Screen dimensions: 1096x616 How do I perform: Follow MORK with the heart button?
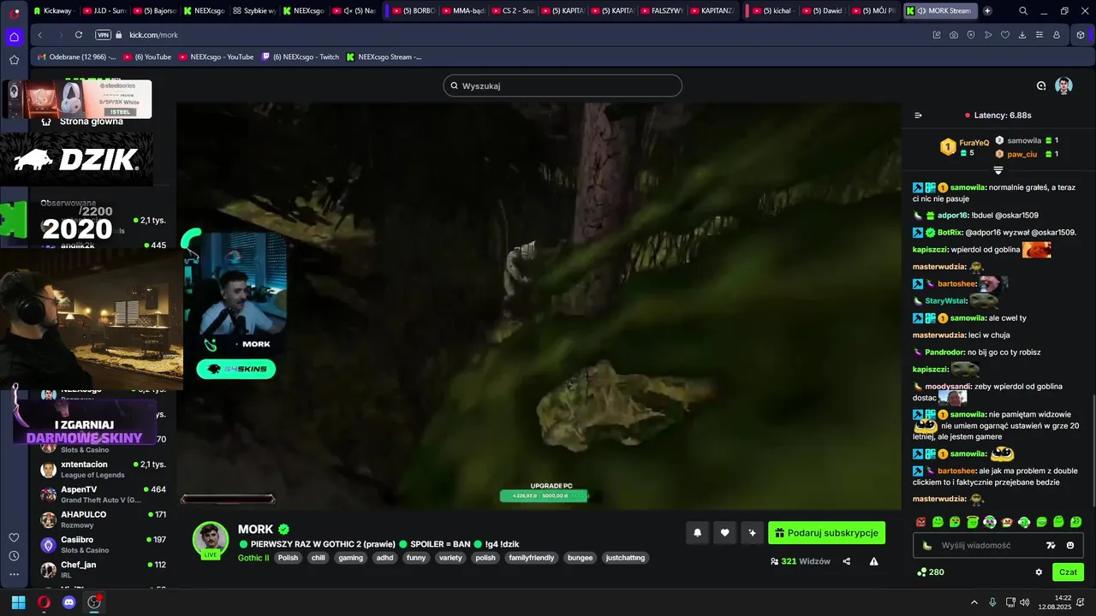click(x=724, y=533)
